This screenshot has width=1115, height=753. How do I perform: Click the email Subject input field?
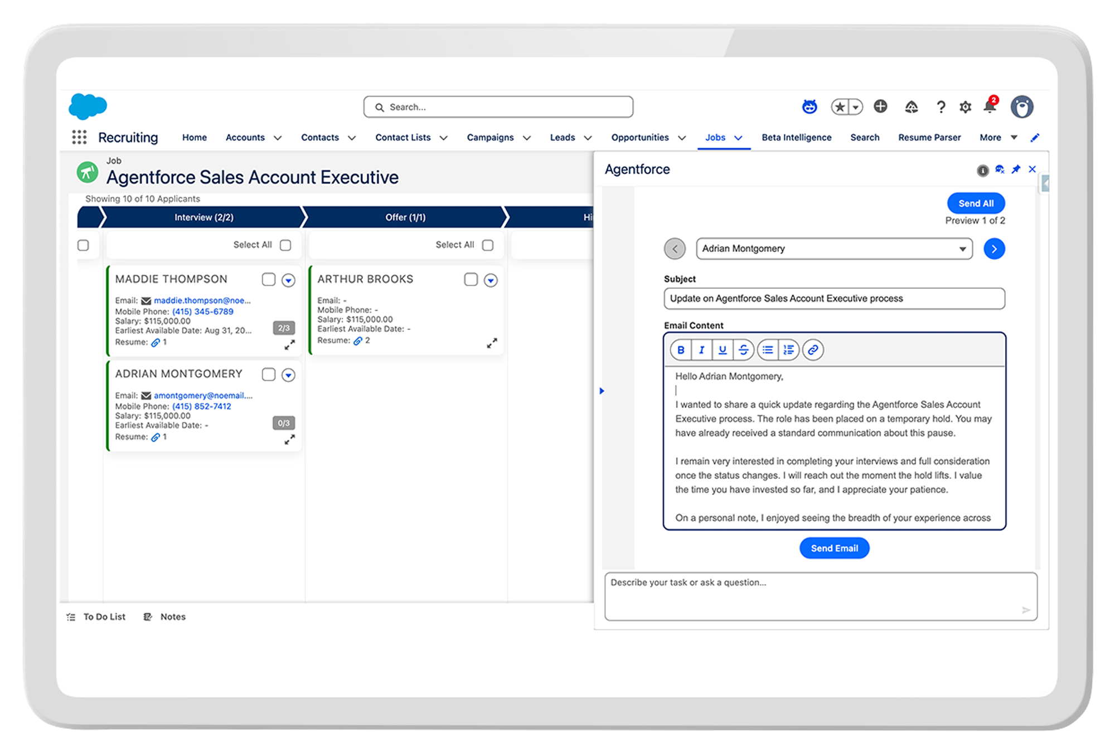834,299
